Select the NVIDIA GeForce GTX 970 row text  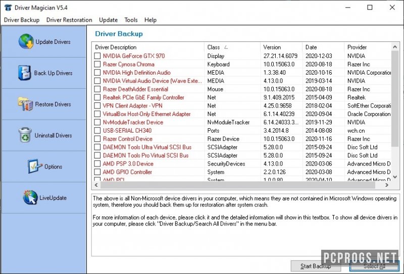[134, 56]
